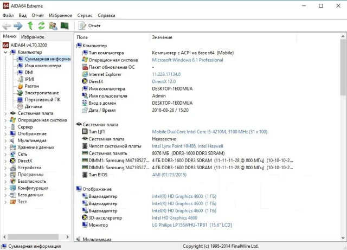
Task: Open the LG Philips LP156WHU-TPB1 monitor link
Action: tap(191, 225)
